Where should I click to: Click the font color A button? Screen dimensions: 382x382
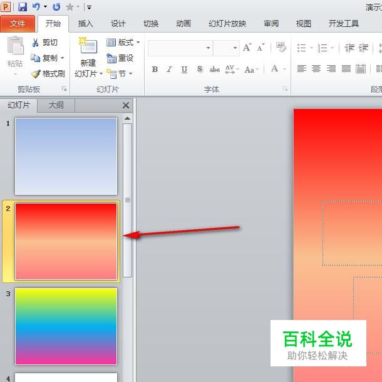click(275, 69)
